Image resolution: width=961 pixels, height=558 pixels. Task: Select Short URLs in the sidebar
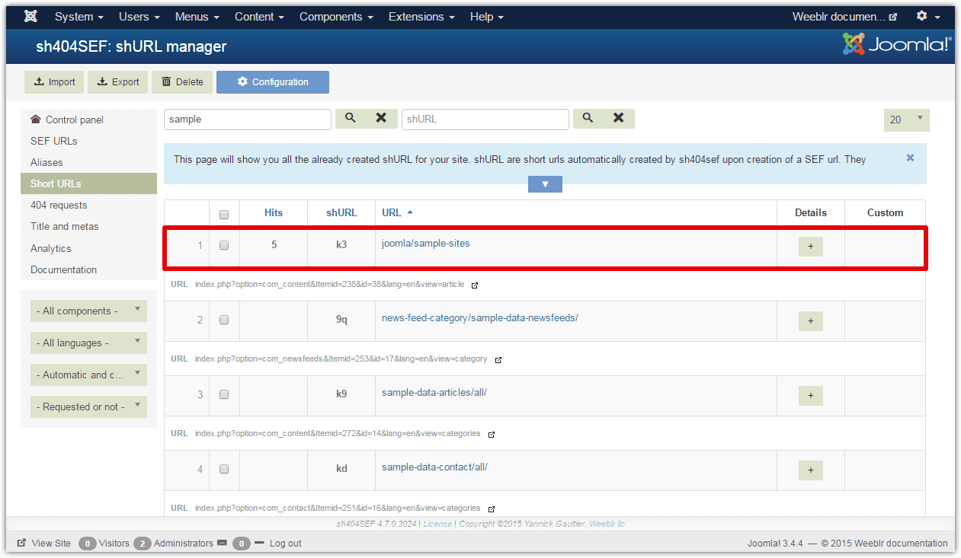click(x=88, y=183)
